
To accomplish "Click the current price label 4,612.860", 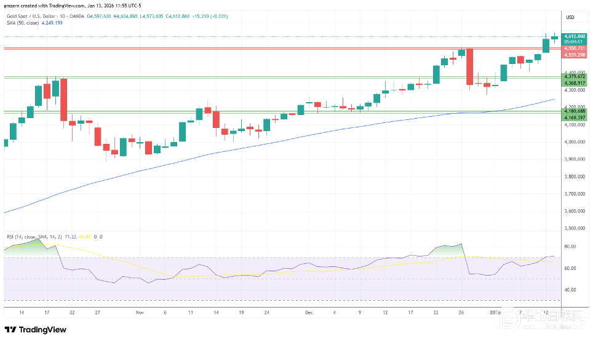I will (574, 36).
